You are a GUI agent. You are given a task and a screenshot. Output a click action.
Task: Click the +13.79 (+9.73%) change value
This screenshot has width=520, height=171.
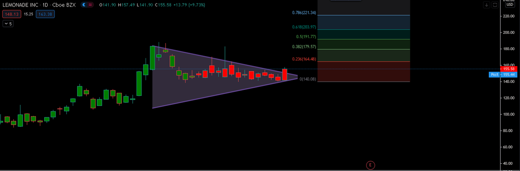coord(189,5)
